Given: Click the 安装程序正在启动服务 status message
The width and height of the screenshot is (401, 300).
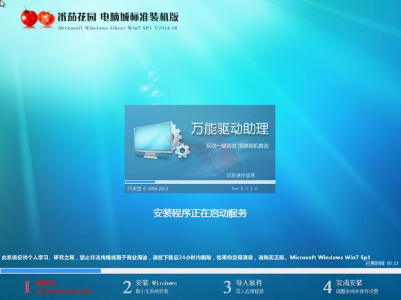Looking at the screenshot, I should [x=200, y=213].
